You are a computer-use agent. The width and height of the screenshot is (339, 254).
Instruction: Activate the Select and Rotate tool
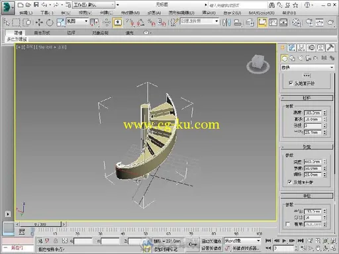[50, 22]
